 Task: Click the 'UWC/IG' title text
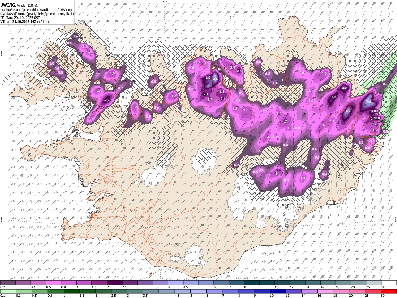tap(7, 5)
